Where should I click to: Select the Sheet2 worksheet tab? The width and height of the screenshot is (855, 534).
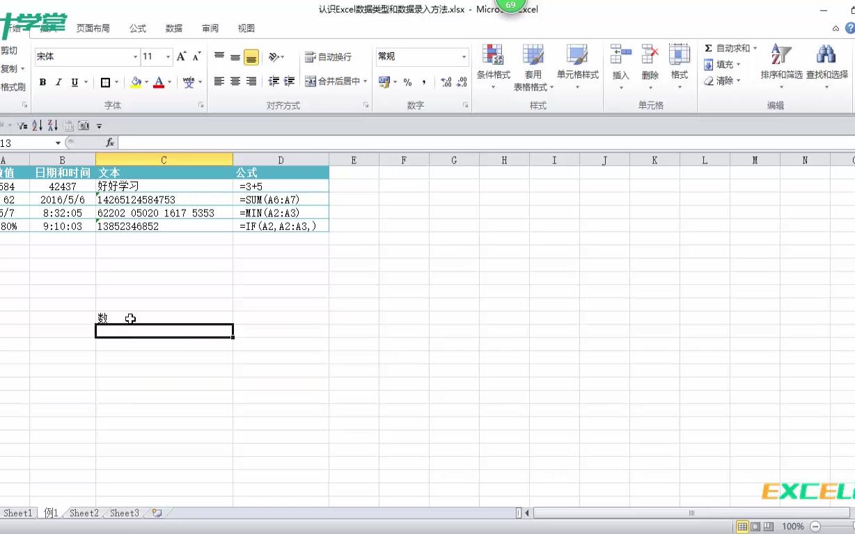pyautogui.click(x=84, y=513)
